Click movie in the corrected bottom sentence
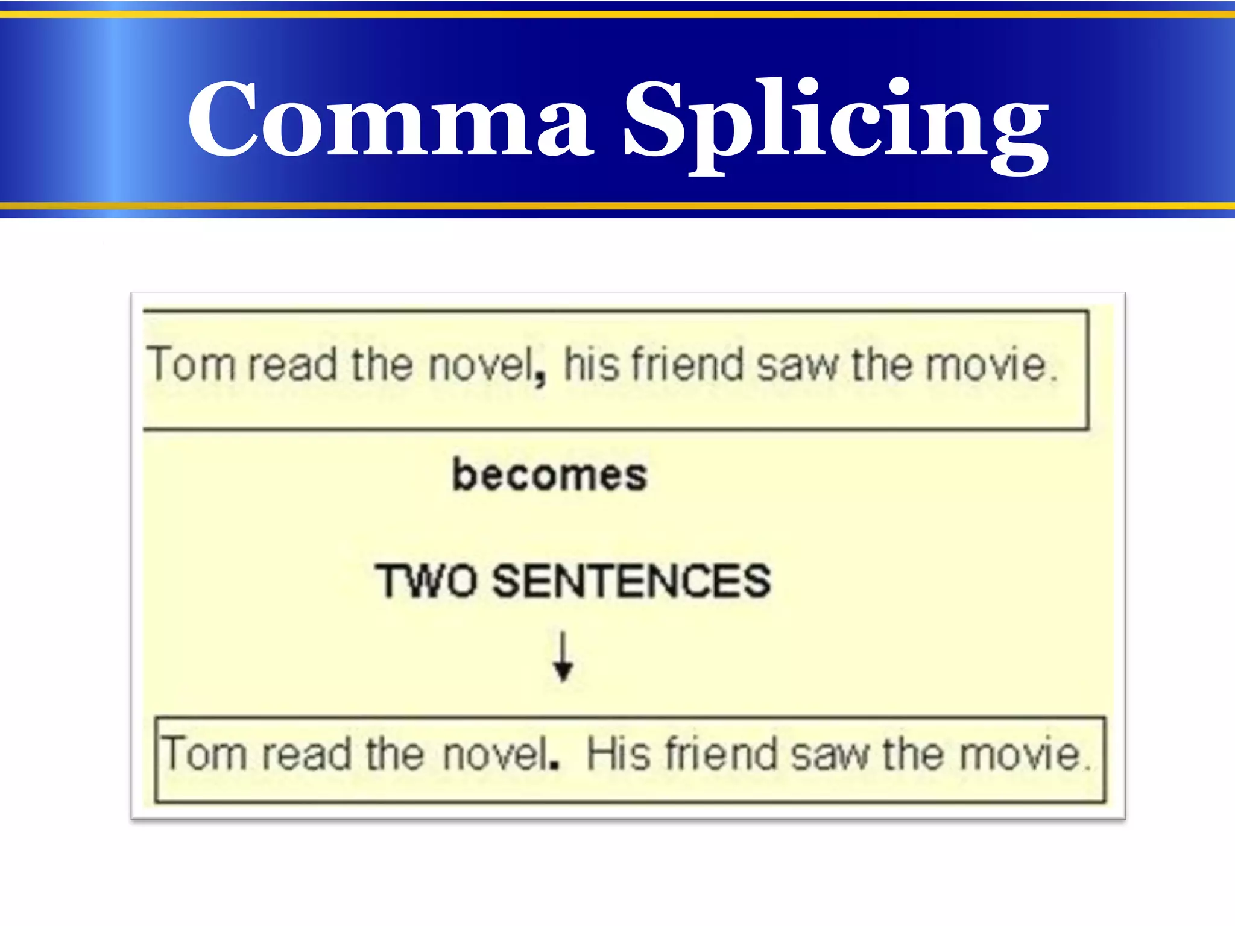Viewport: 1235px width, 926px height. pos(1020,754)
